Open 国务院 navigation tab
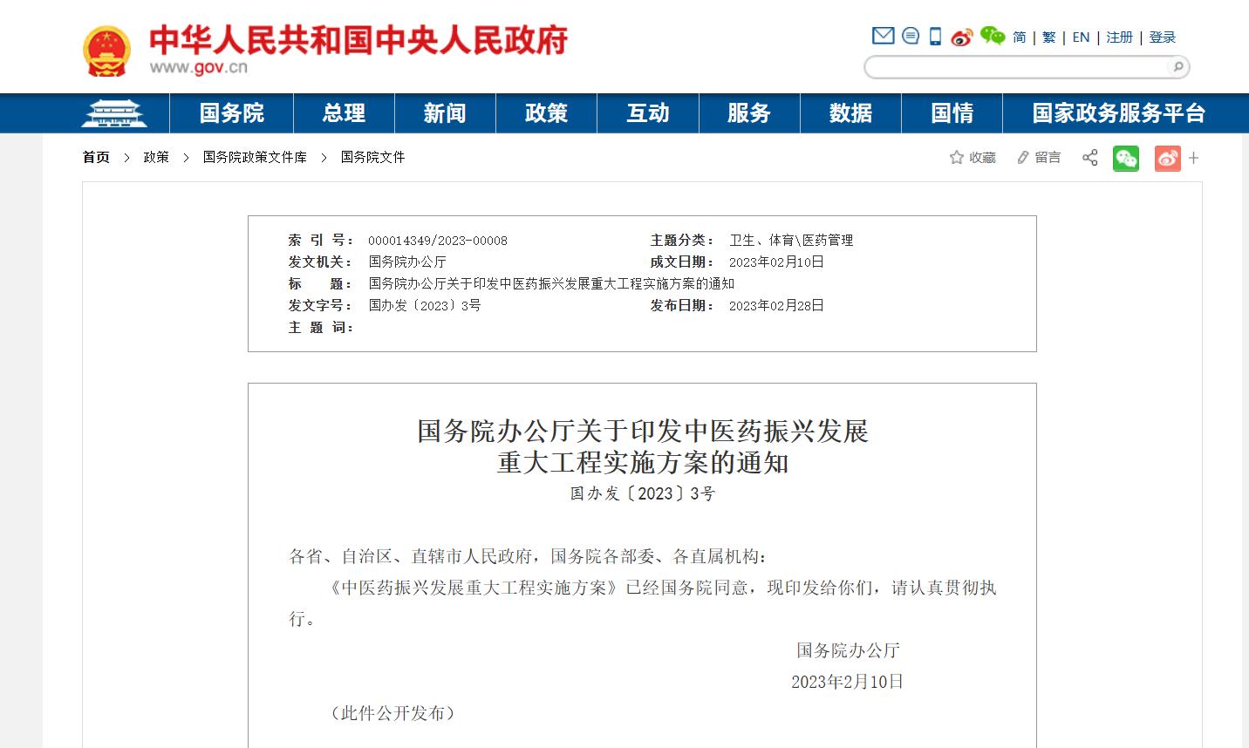The image size is (1249, 748). (232, 113)
